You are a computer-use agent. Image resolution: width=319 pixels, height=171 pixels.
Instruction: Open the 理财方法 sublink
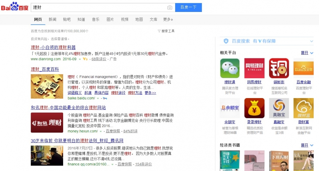[135, 93]
